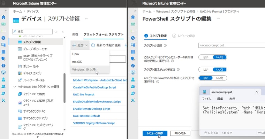Set 64-bit PowerShell host toggle to はい

(206, 78)
